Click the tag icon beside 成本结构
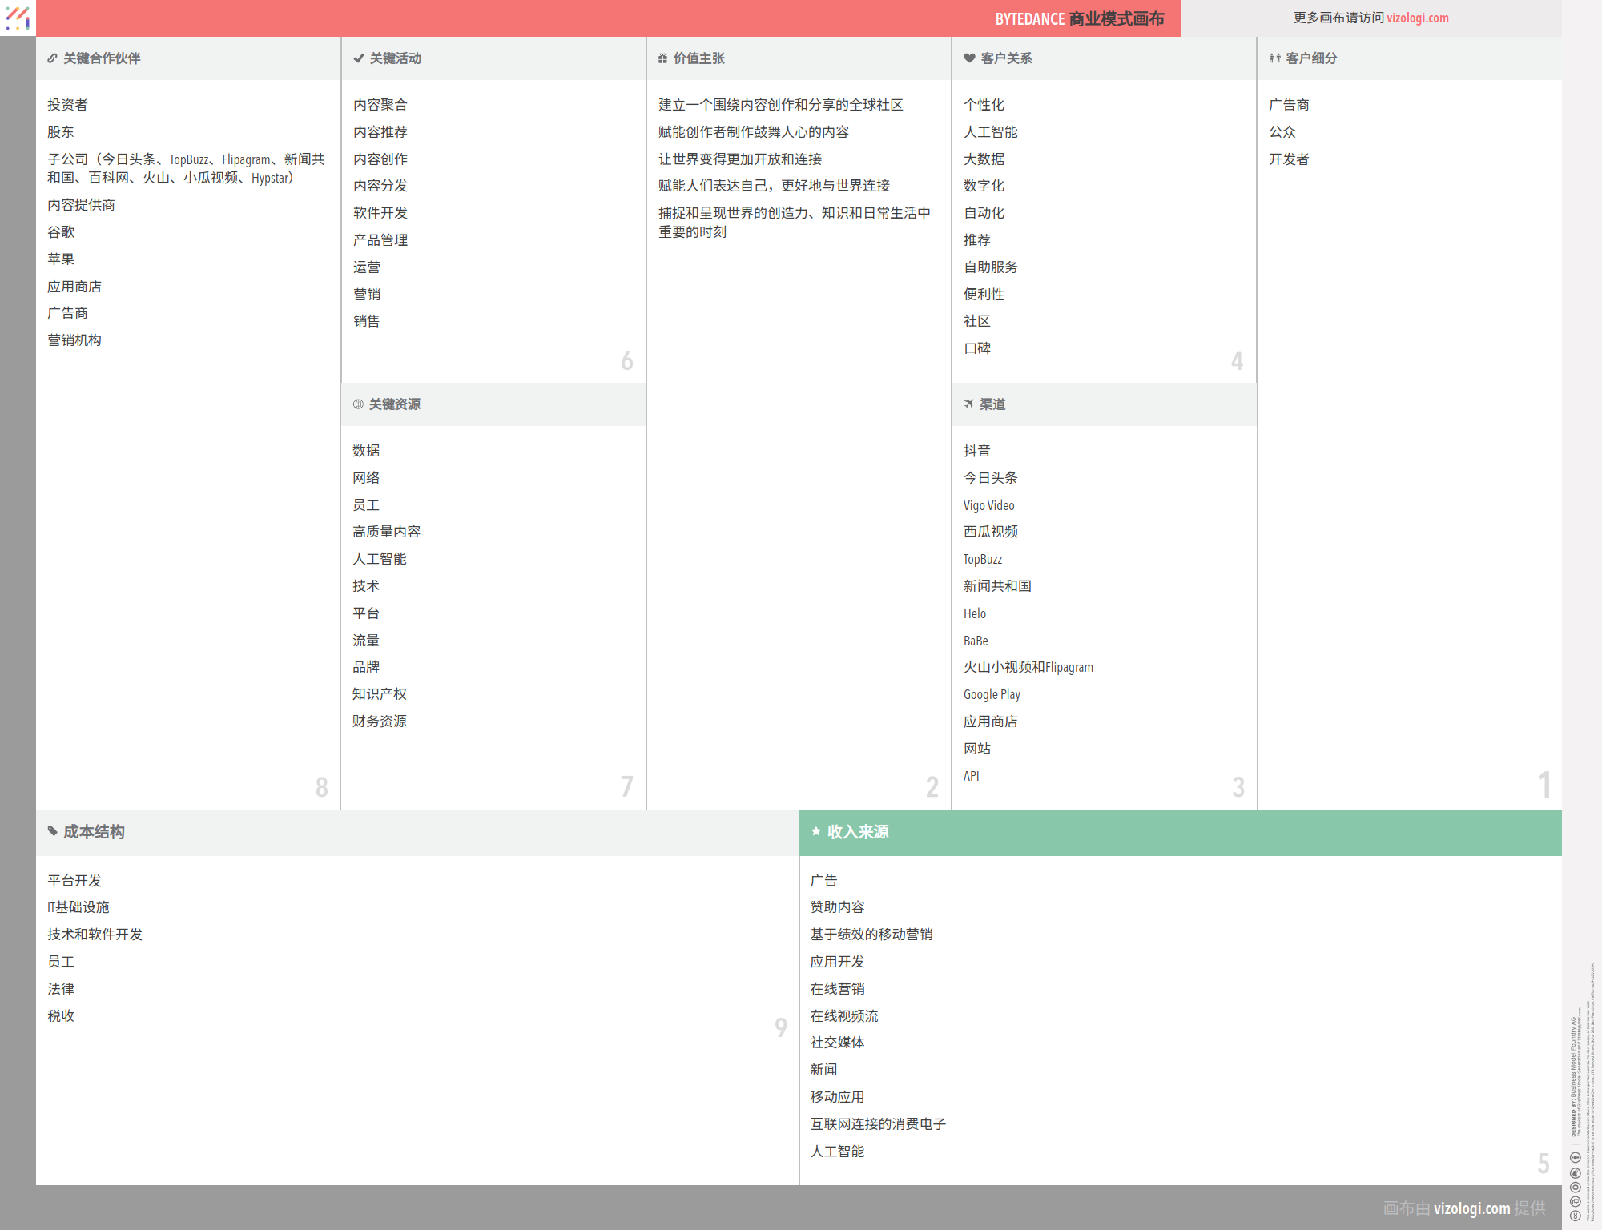Viewport: 1602px width, 1230px height. coord(53,831)
